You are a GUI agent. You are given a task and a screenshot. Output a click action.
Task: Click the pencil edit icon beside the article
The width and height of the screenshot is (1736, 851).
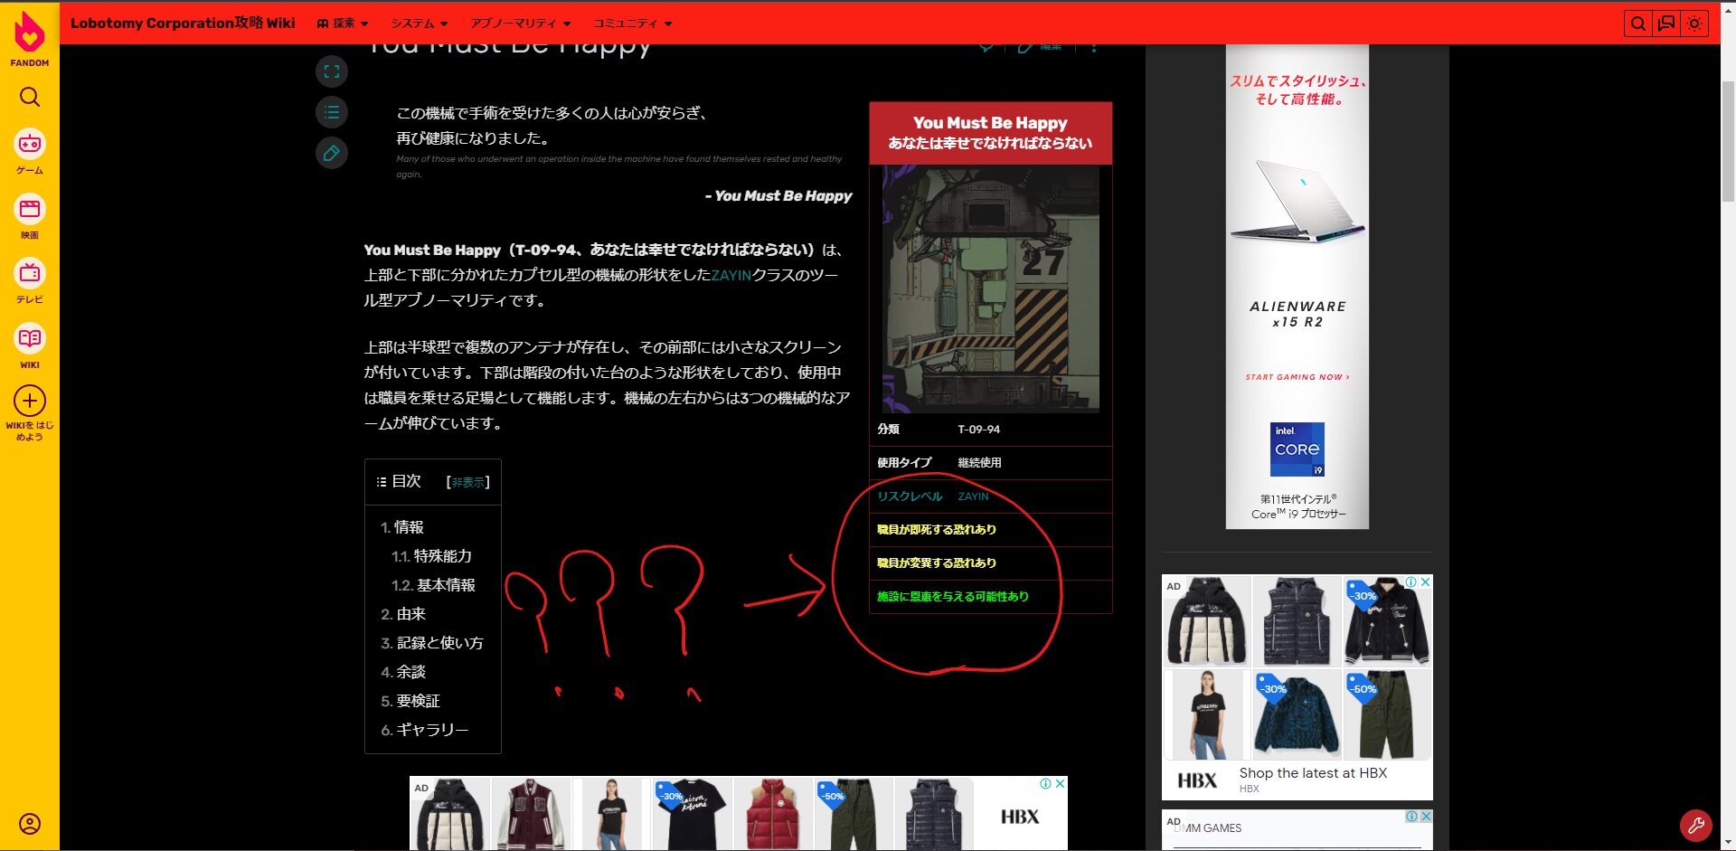pyautogui.click(x=332, y=153)
